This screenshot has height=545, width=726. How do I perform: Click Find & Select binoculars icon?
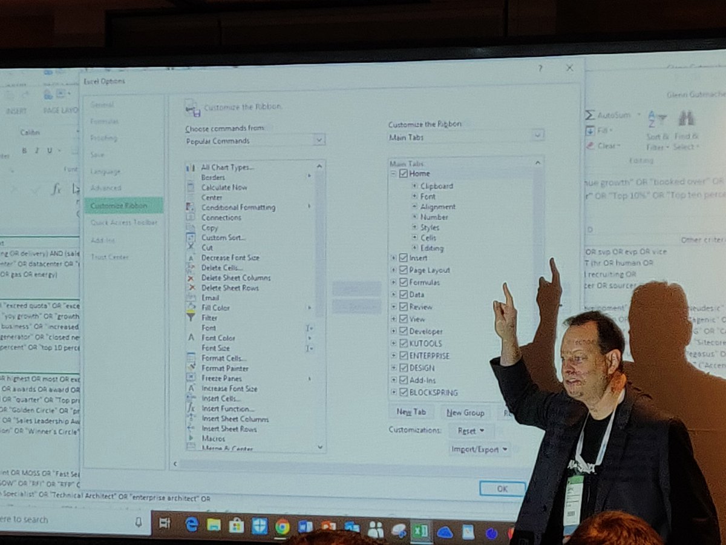685,119
